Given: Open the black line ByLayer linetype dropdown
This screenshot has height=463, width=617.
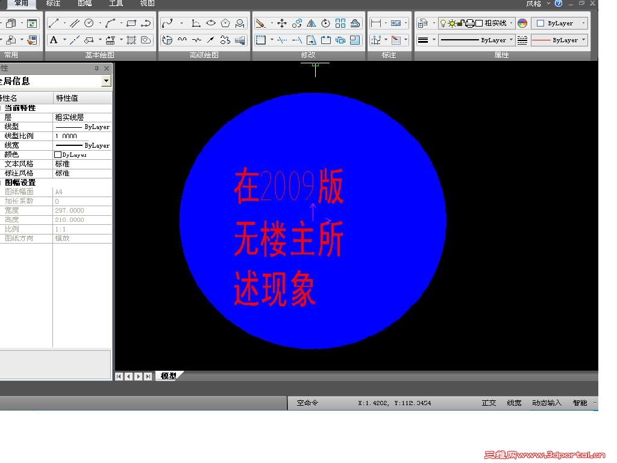Looking at the screenshot, I should [511, 40].
